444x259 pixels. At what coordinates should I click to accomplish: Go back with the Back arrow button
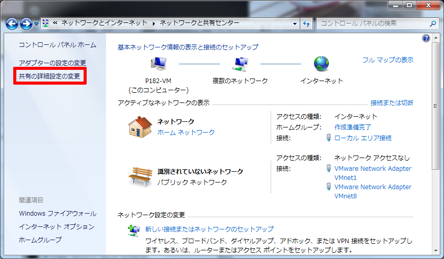(12, 24)
